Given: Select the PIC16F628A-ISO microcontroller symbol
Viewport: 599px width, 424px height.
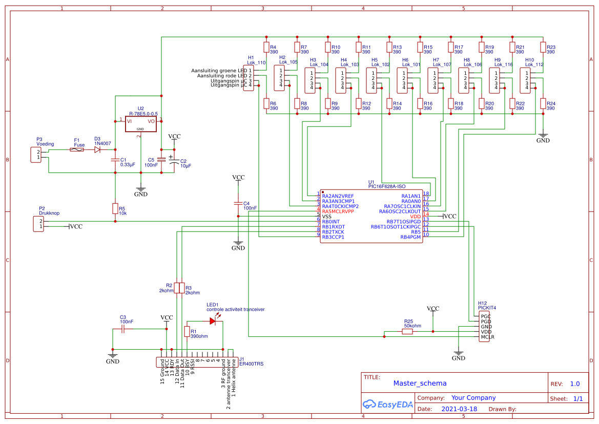Looking at the screenshot, I should click(x=371, y=216).
